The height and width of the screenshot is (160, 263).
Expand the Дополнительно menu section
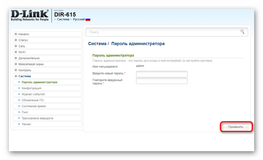pyautogui.click(x=47, y=58)
